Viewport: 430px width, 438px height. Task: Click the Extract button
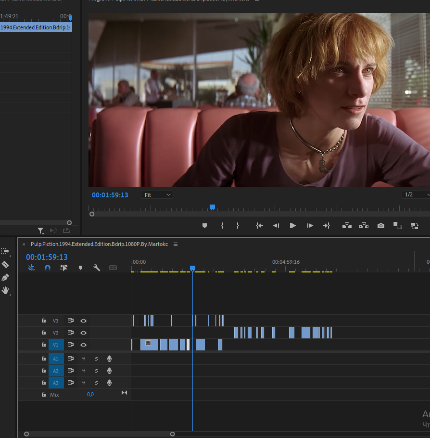click(364, 225)
